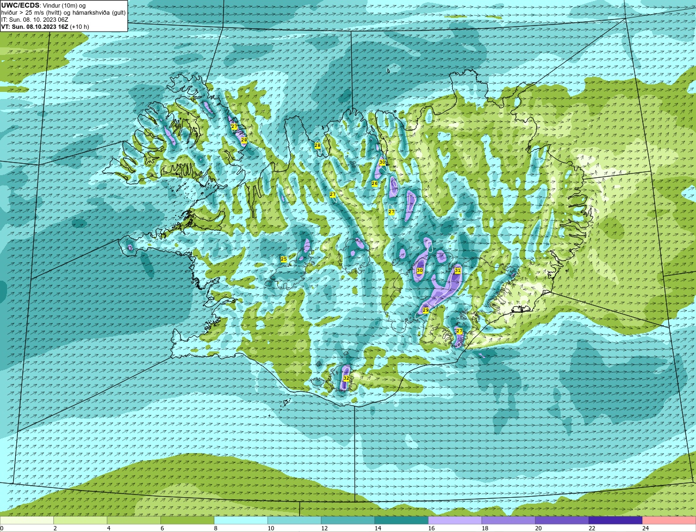Screen dimensions: 696x532
Task: Pick the pale yellow 0–2 m/s scale swatch
Action: point(27,521)
